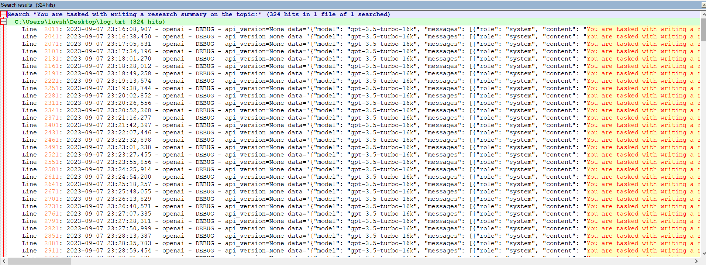
Task: Jump to the Line 2401 search hit
Action: click(354, 125)
